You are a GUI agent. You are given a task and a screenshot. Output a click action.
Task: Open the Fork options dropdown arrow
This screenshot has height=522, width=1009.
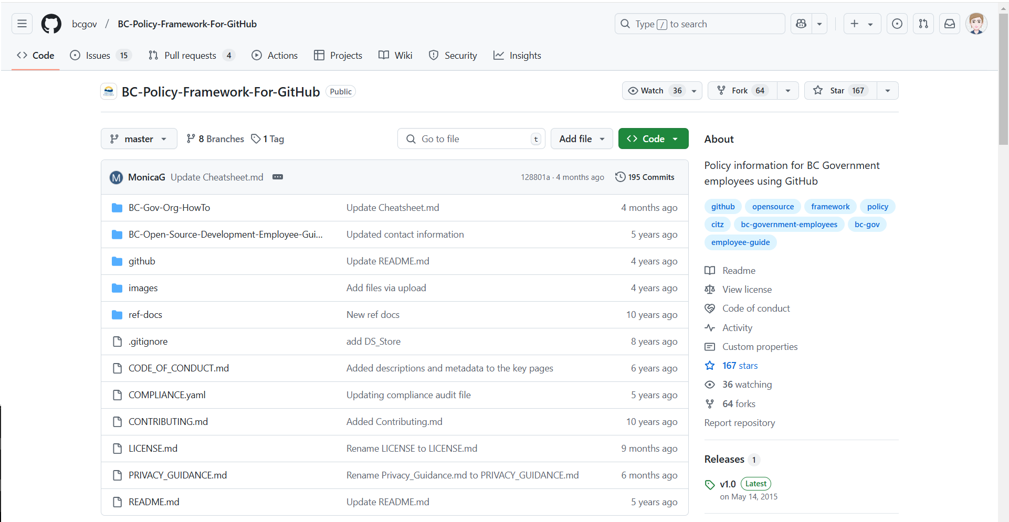coord(787,91)
